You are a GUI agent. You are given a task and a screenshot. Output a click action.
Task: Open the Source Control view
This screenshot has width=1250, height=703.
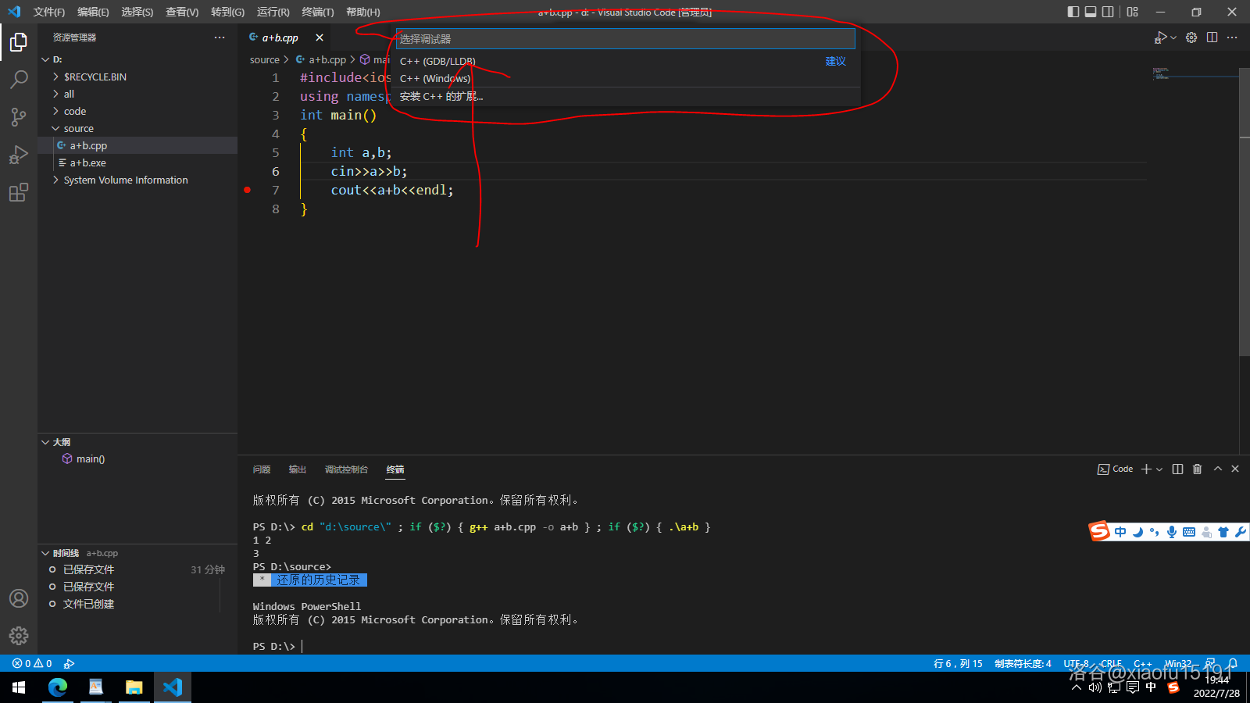tap(19, 116)
